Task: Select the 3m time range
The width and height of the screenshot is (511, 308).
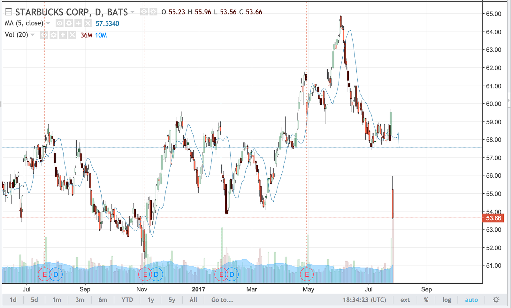Action: 80,300
